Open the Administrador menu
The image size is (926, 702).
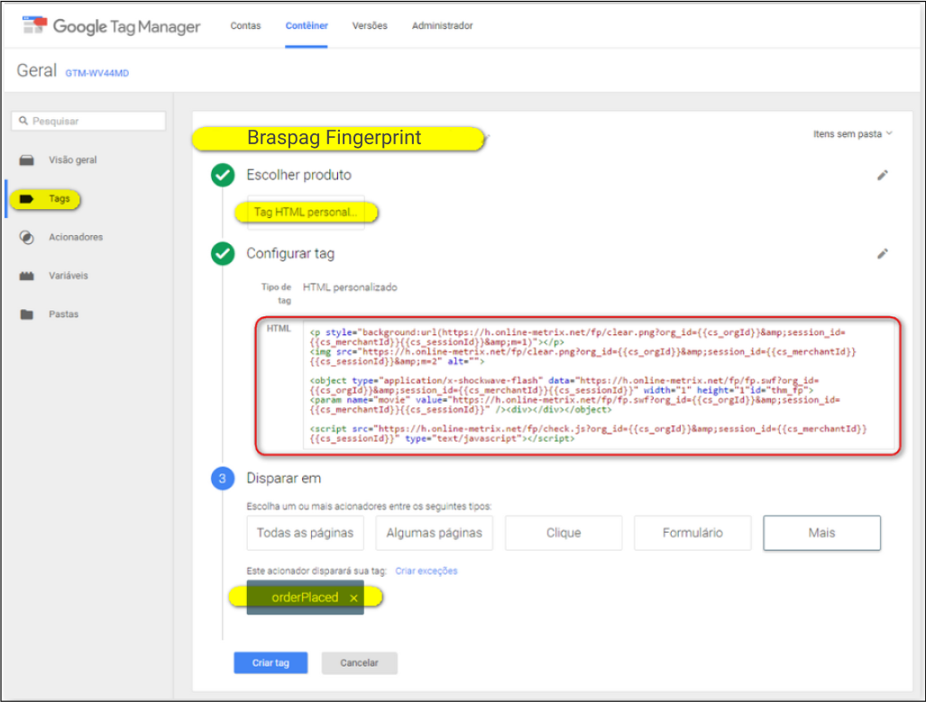click(x=442, y=26)
